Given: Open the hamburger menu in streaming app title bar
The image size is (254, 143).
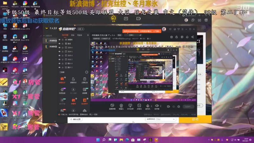Looking at the screenshot, I should click(x=182, y=29).
